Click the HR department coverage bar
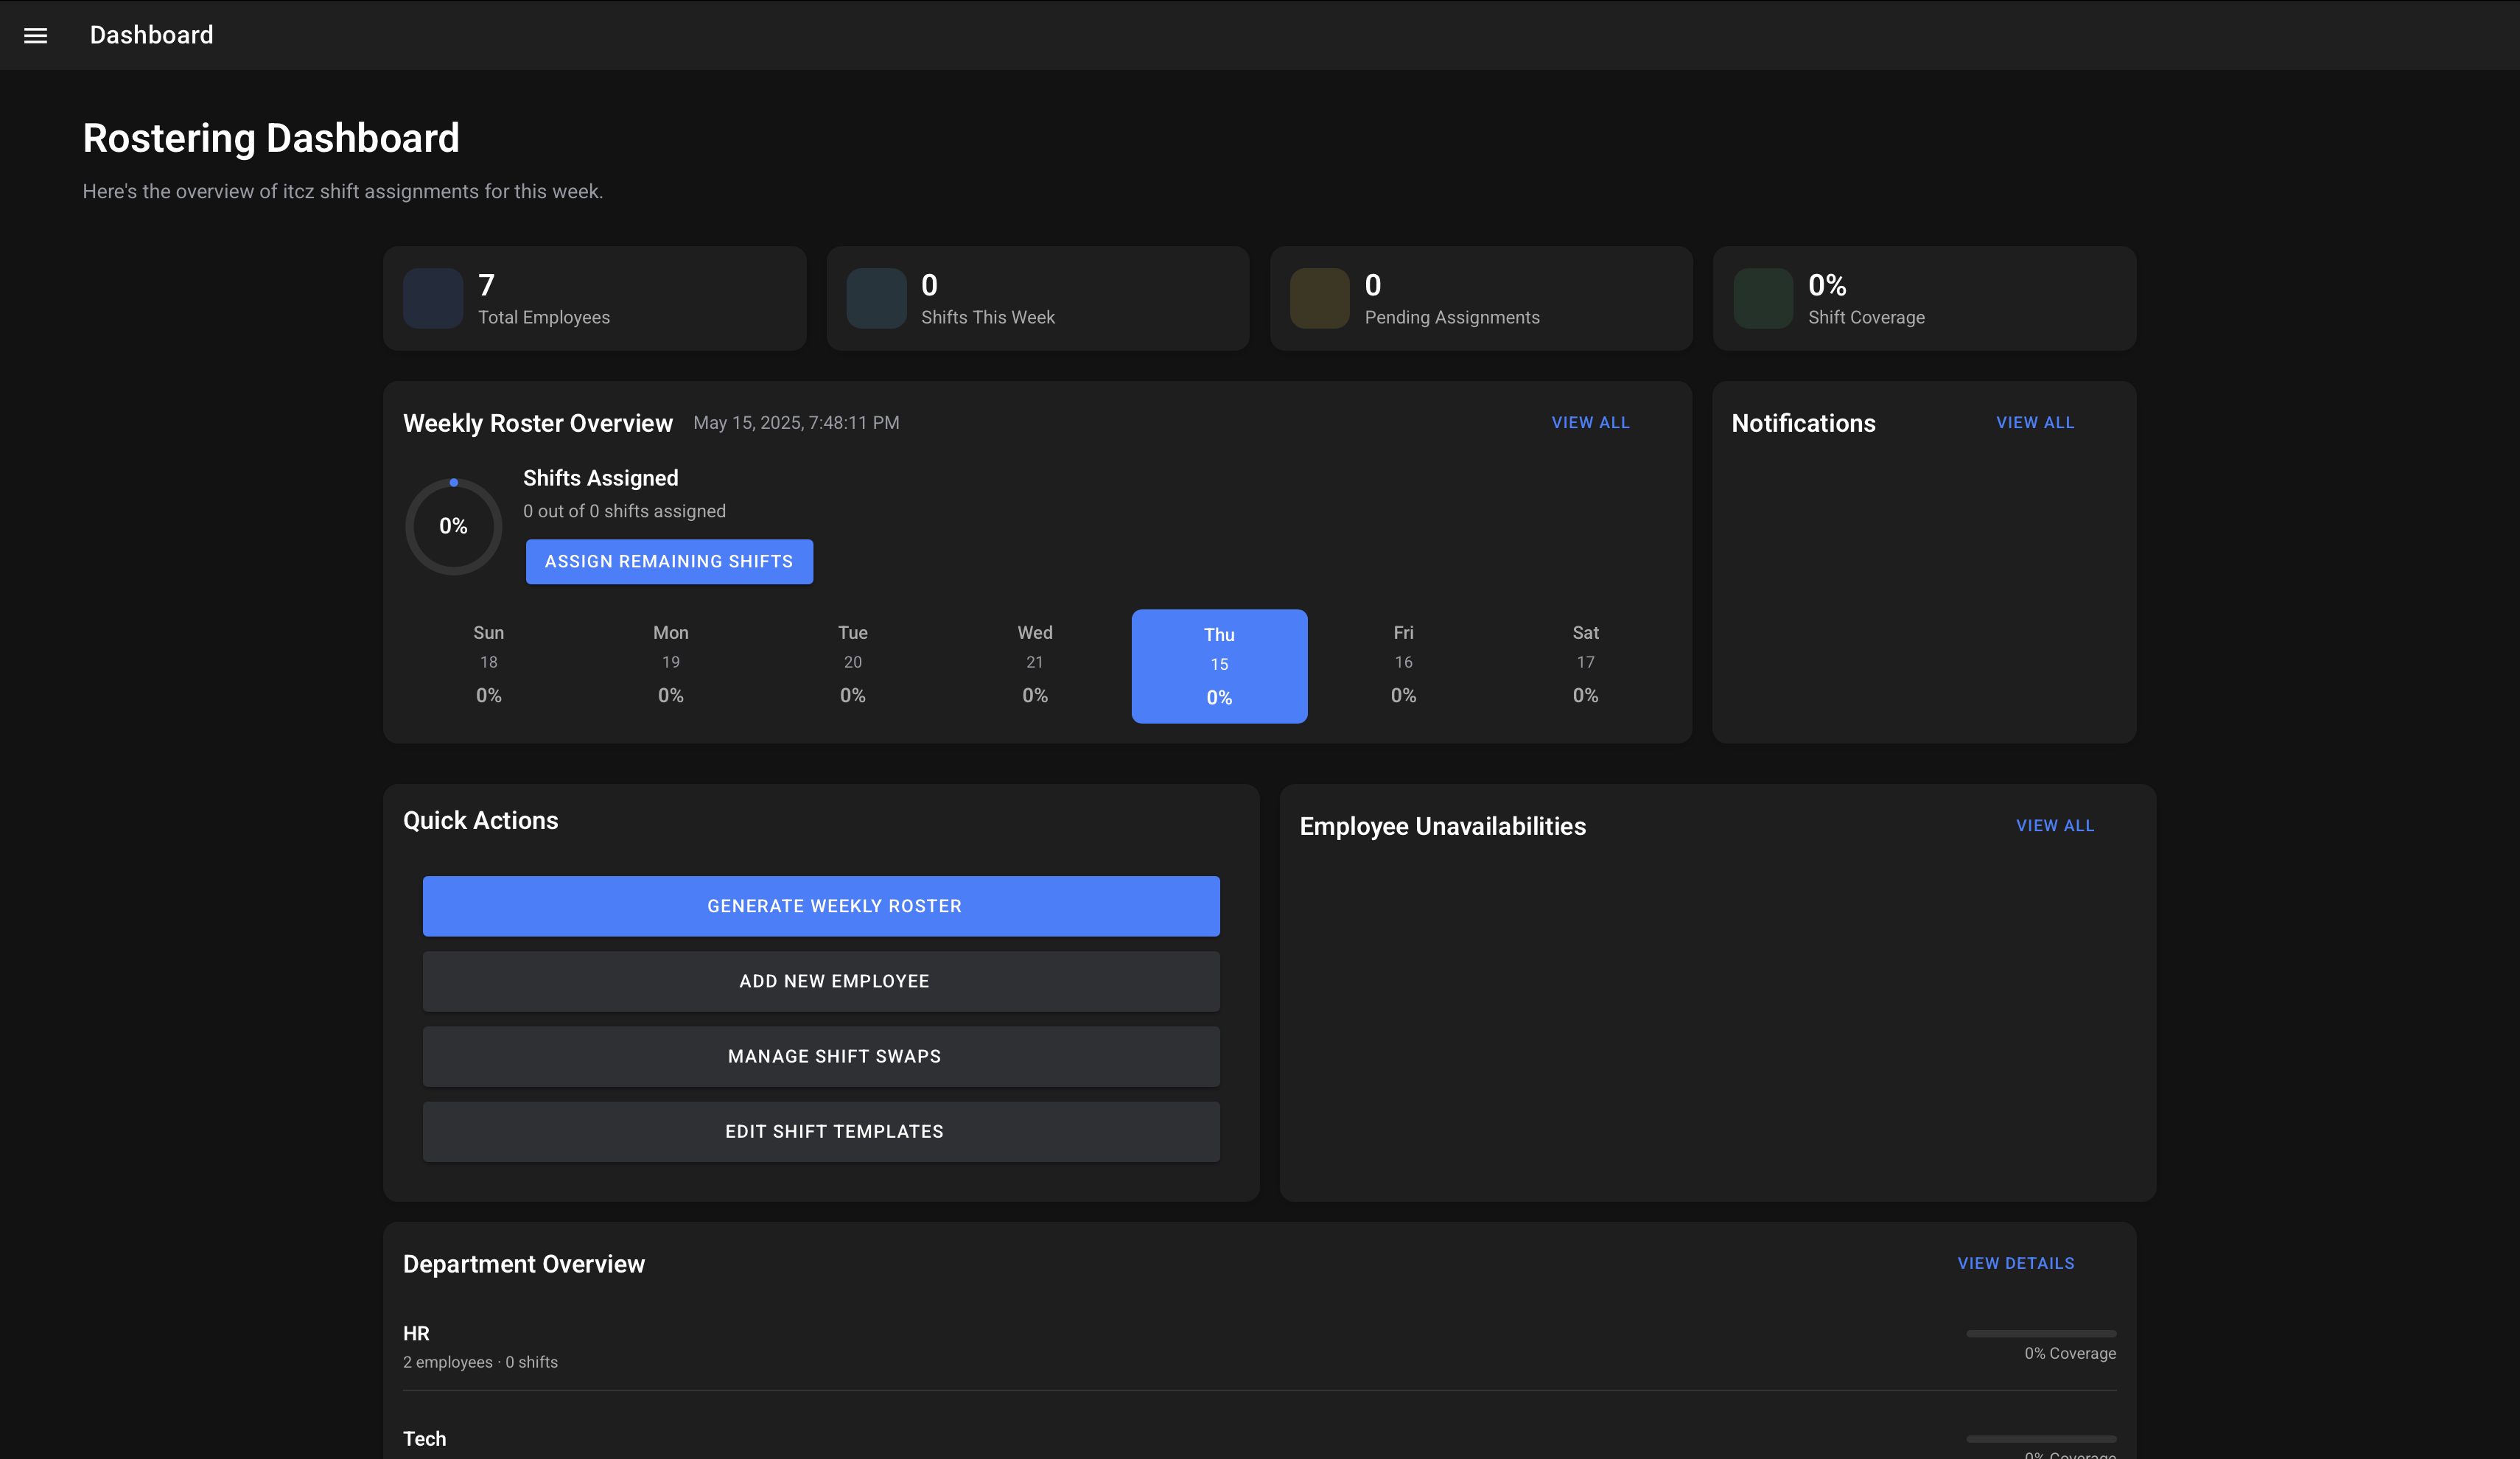 [x=2041, y=1334]
